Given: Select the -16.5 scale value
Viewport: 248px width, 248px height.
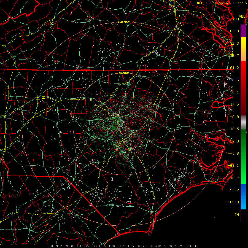Looking at the screenshot, I should point(233,129).
